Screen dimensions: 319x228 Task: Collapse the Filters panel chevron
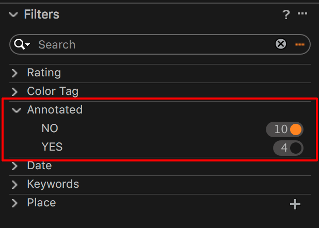pyautogui.click(x=13, y=14)
